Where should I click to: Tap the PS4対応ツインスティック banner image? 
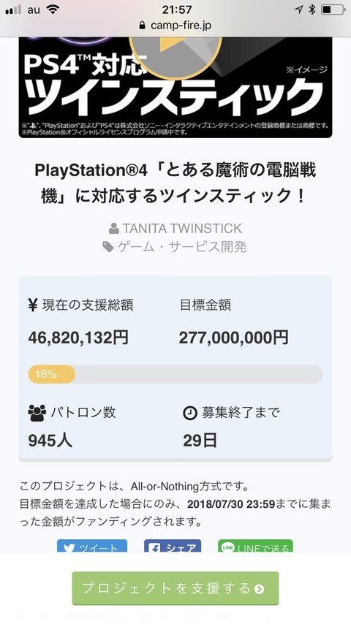pos(175,88)
